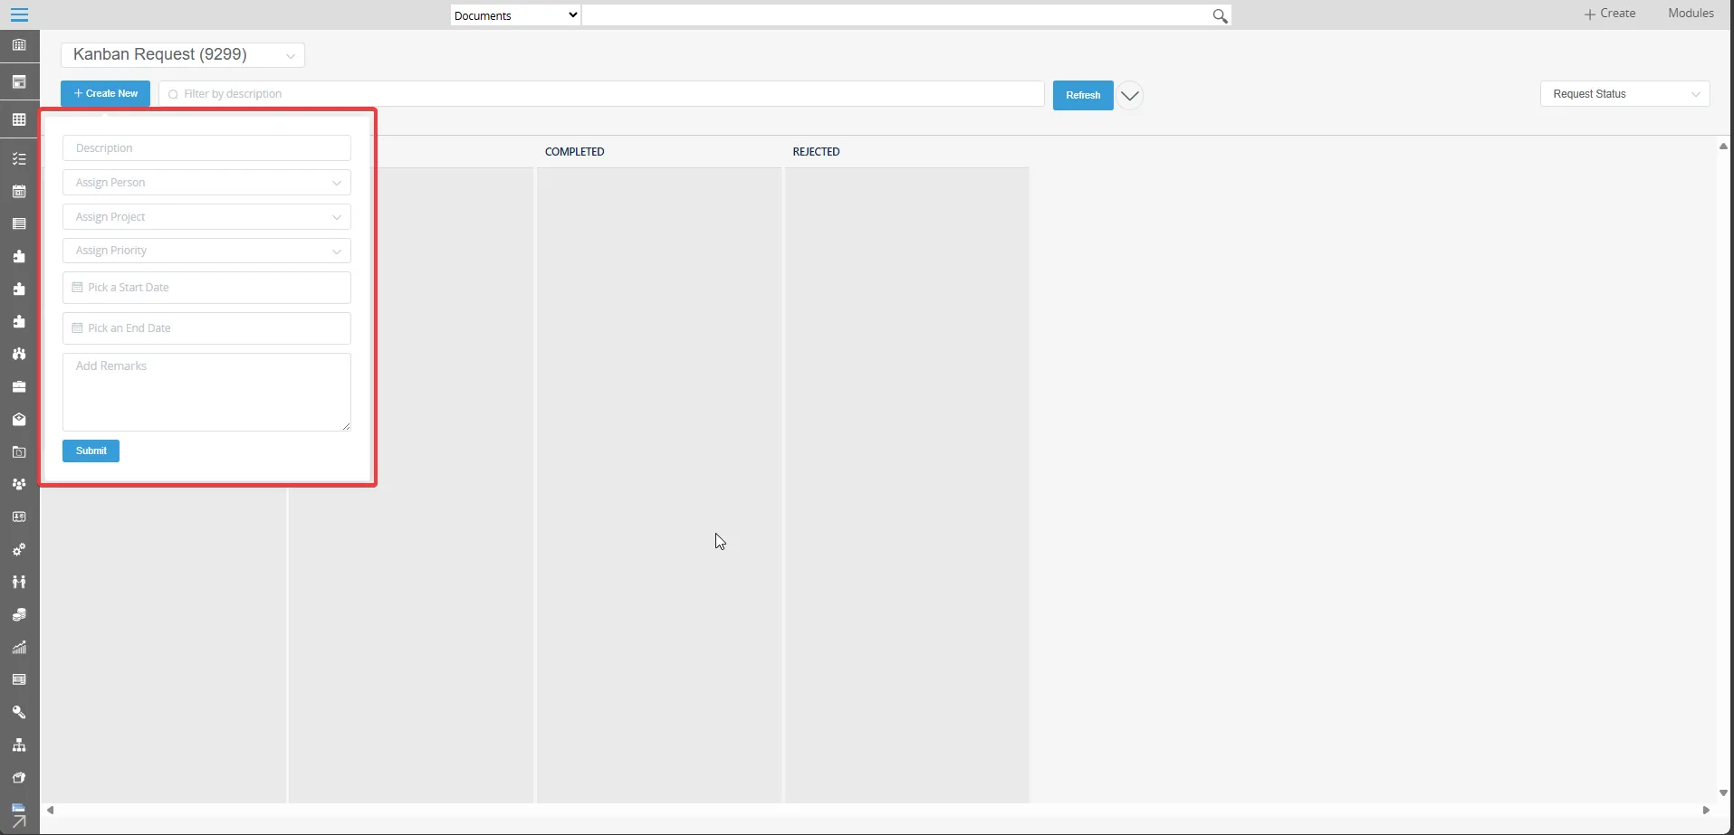
Task: Click the checklist tasks sidebar icon
Action: tap(19, 158)
